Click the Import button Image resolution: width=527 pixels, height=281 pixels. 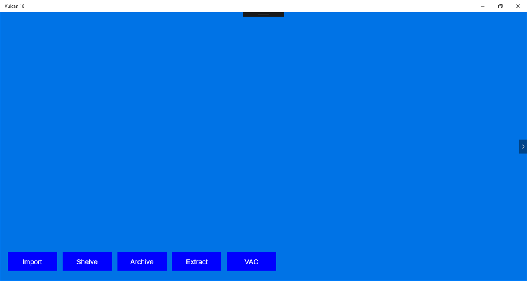[x=32, y=261]
